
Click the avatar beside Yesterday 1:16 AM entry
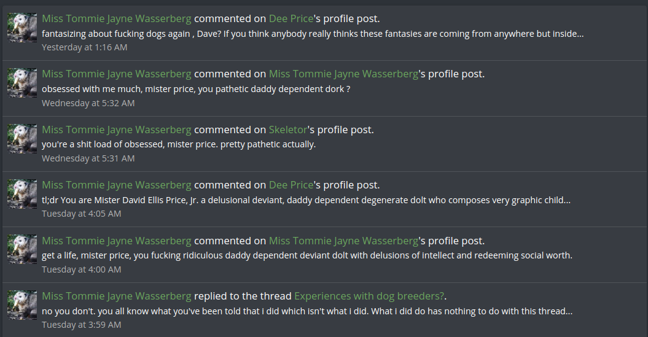coord(22,27)
